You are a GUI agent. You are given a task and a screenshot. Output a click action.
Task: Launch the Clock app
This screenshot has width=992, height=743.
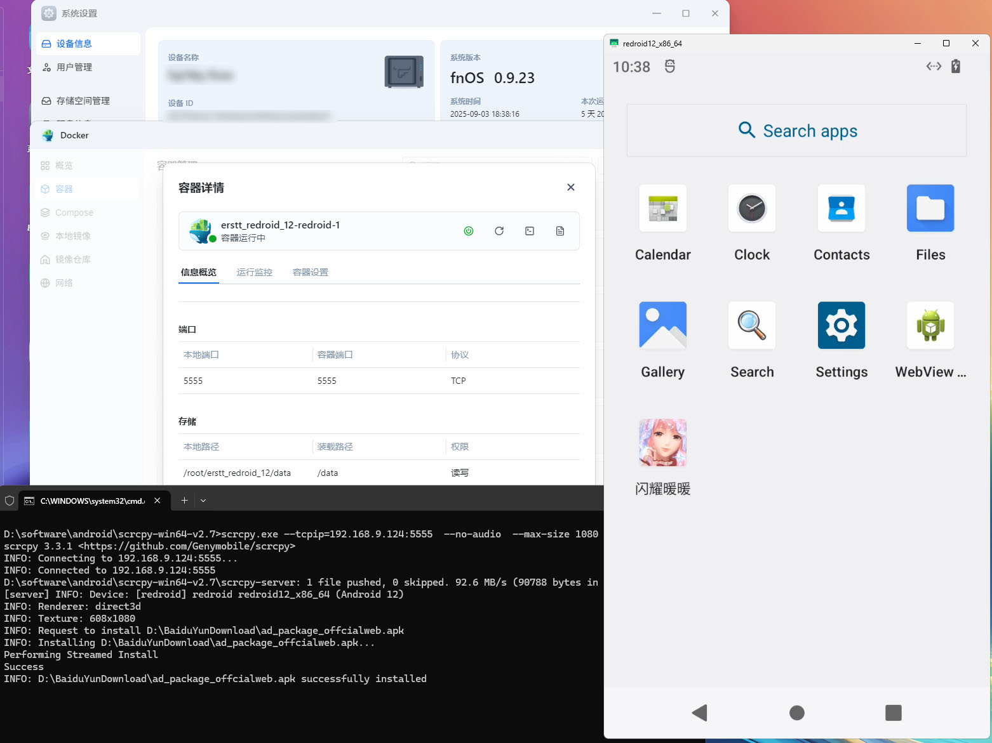(x=752, y=209)
